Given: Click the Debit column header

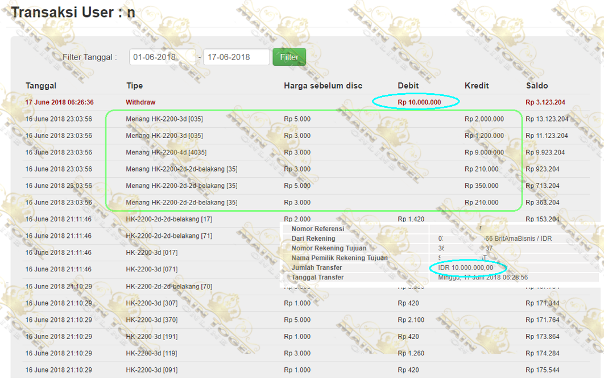Looking at the screenshot, I should 408,86.
